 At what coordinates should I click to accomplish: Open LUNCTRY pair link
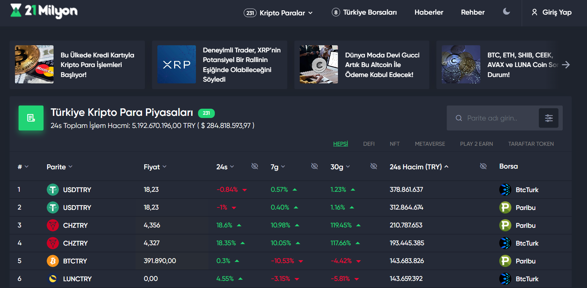pos(77,279)
